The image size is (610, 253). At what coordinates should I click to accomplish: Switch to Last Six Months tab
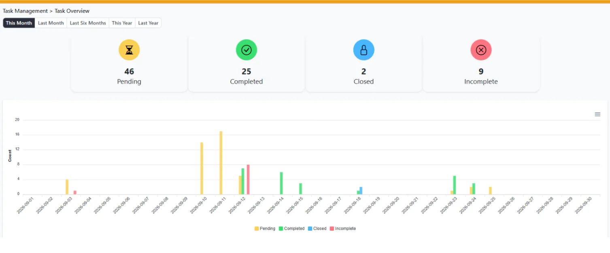[88, 23]
